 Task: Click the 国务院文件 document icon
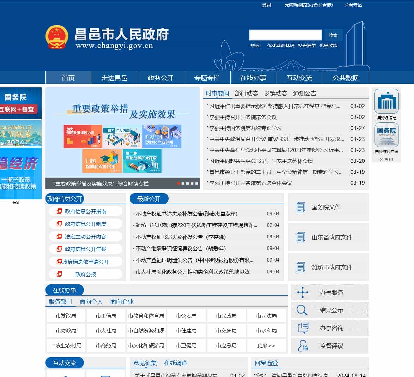301,207
